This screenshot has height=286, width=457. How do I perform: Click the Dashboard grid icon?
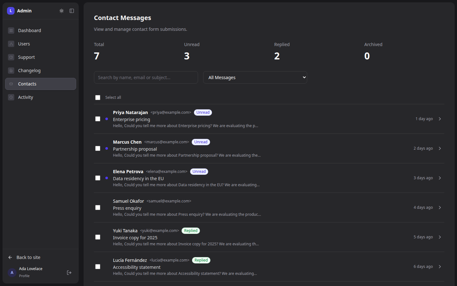click(x=11, y=31)
